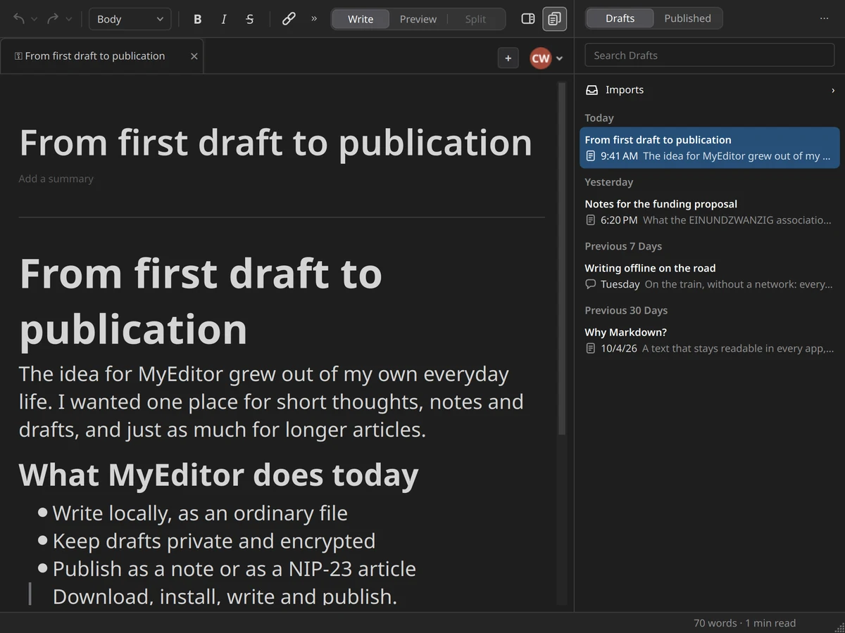
Task: Click the 'Add a summary' field
Action: [56, 179]
